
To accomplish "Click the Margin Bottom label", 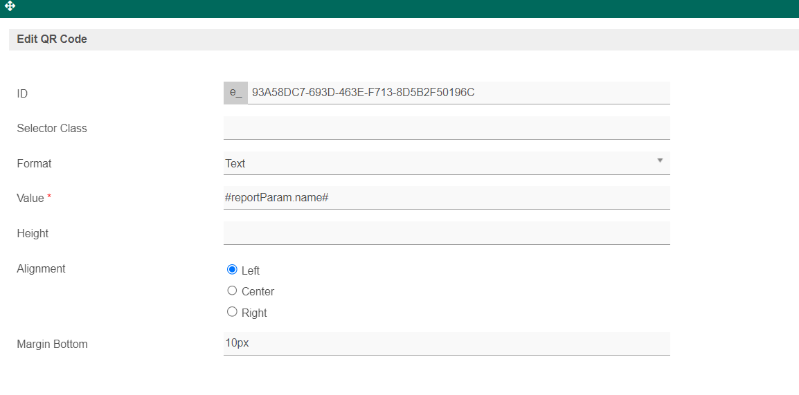I will 52,344.
